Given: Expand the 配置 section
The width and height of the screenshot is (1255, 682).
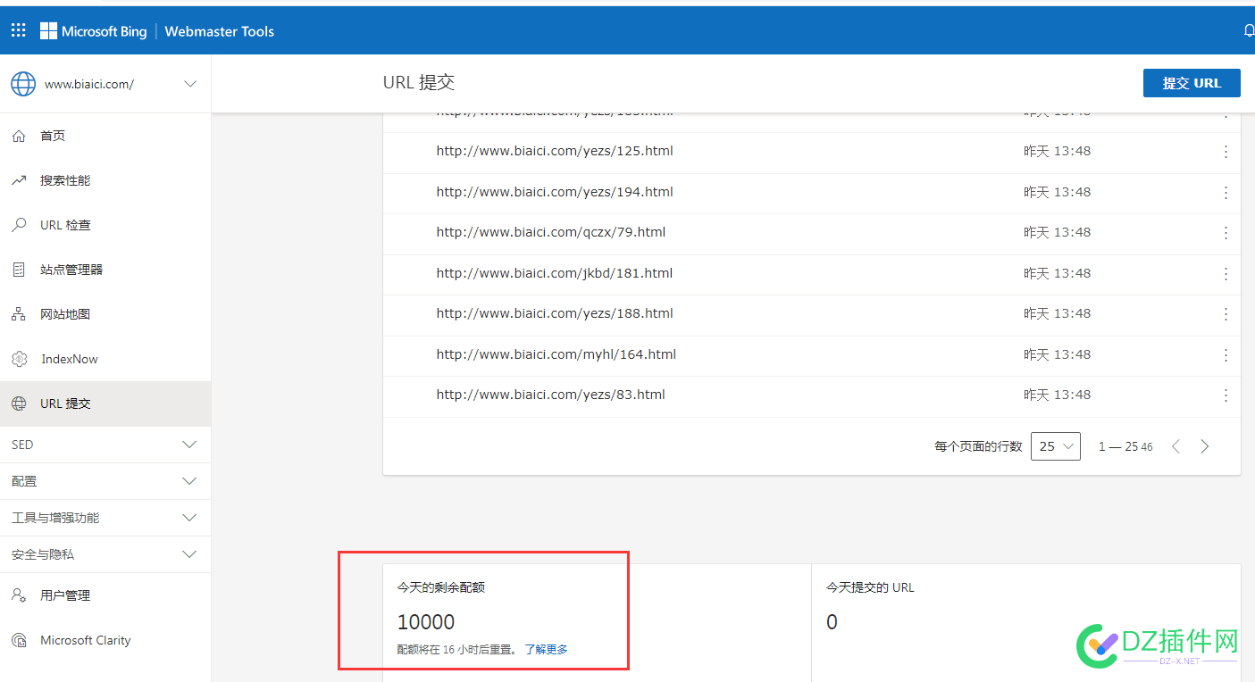Looking at the screenshot, I should pyautogui.click(x=189, y=481).
